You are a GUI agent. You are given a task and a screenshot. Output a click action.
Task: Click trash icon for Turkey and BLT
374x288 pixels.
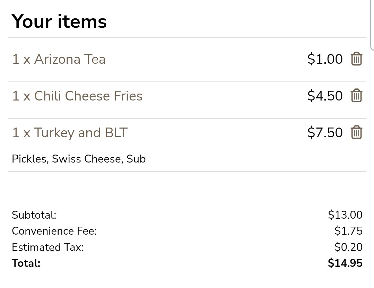356,132
